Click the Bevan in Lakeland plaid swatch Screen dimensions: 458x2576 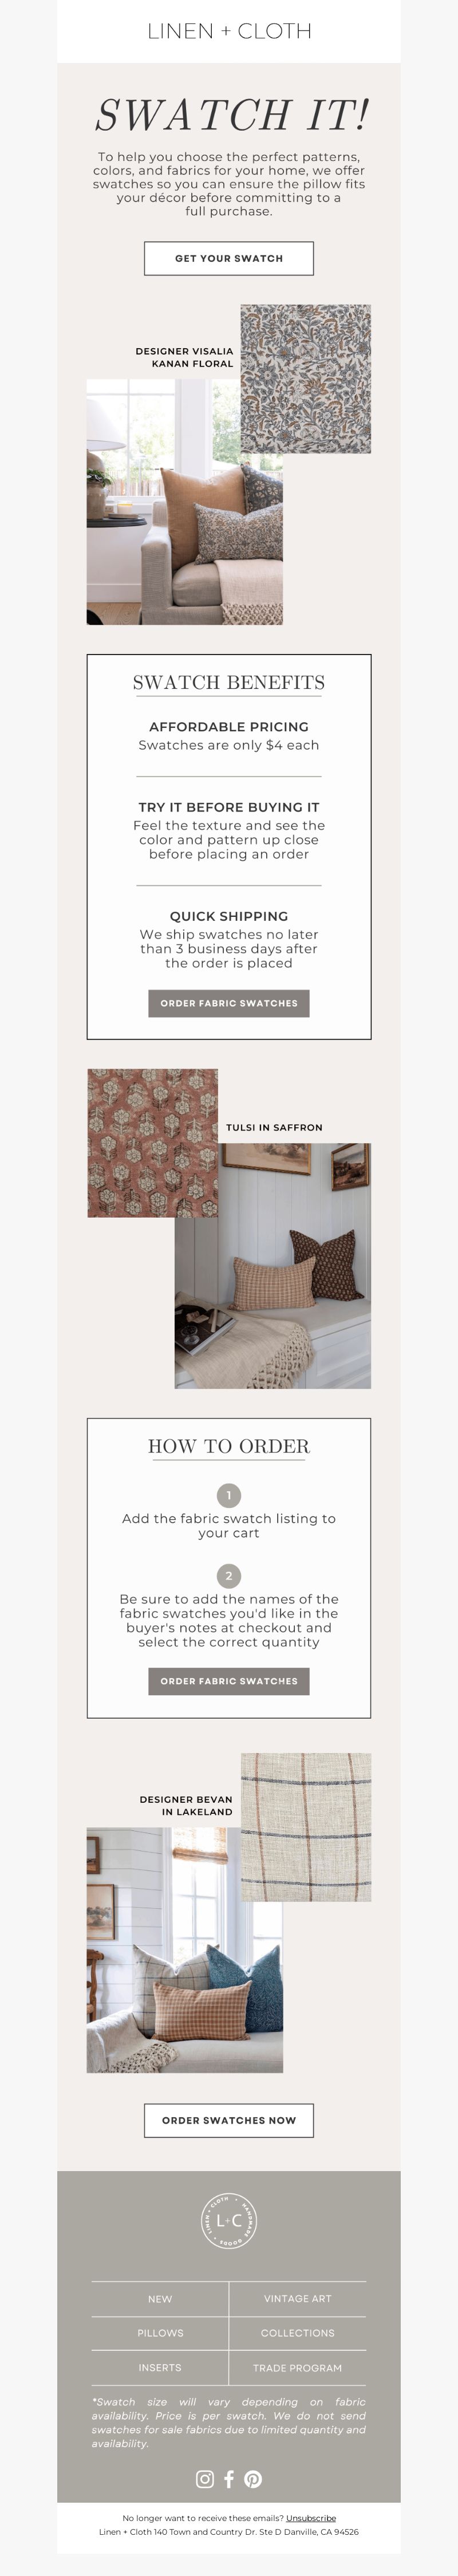coord(306,1827)
